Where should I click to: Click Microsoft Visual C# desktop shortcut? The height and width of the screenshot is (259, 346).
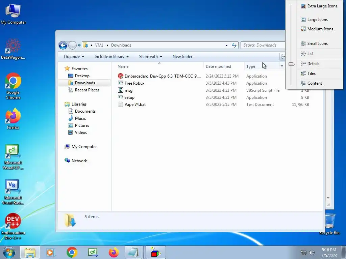point(13,157)
